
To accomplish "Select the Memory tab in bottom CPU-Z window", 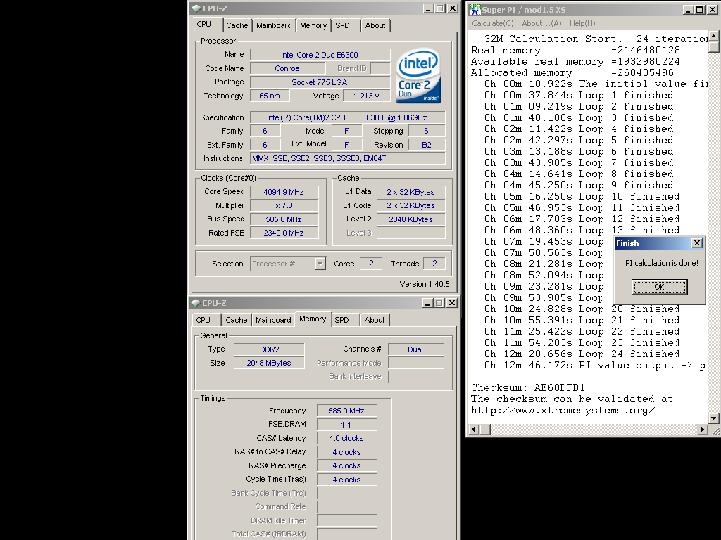I will (x=313, y=319).
